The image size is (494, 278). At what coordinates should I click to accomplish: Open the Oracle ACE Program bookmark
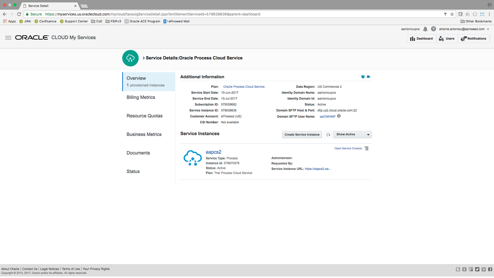tap(142, 21)
